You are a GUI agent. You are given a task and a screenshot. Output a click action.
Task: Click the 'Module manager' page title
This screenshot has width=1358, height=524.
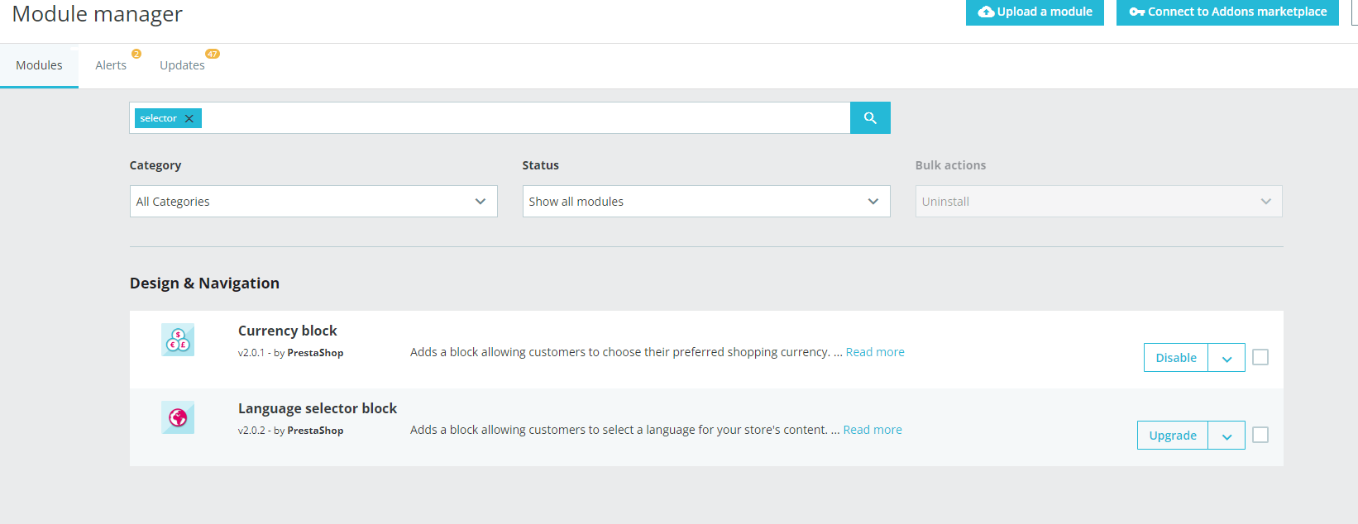click(x=98, y=14)
